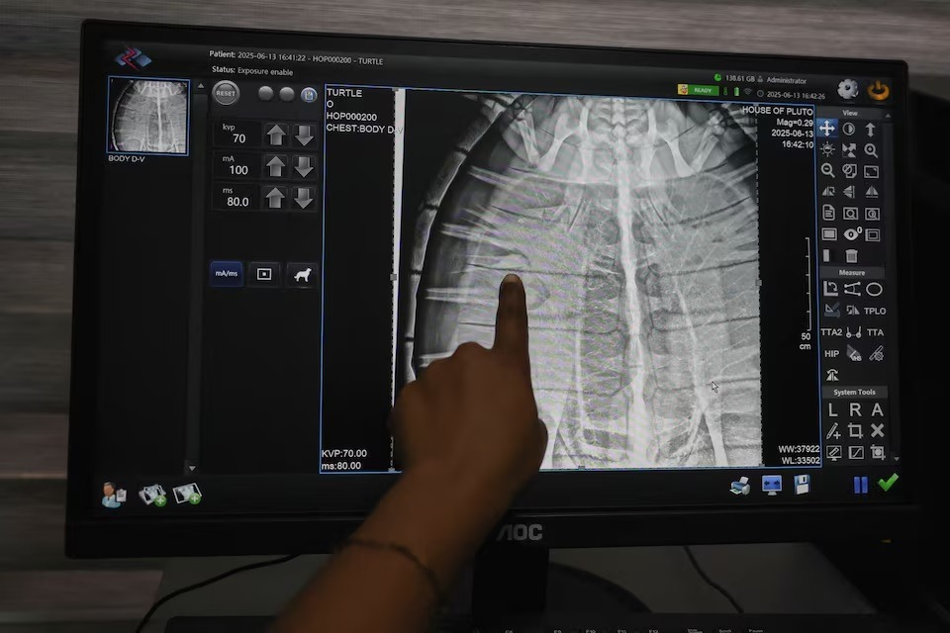
Task: Click the X remove annotations icon
Action: 877,430
